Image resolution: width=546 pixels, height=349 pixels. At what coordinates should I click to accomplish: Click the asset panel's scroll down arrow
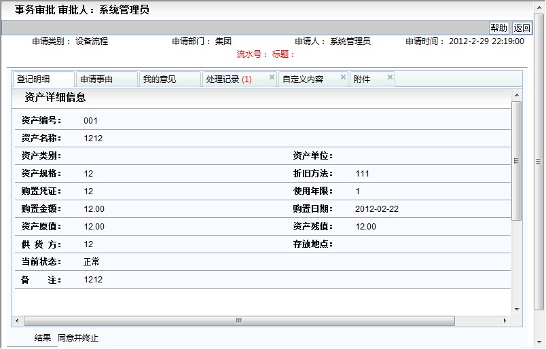click(x=517, y=309)
